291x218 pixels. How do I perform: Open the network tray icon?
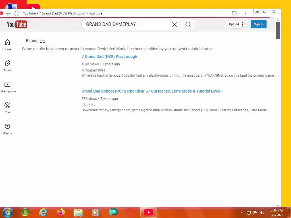(x=248, y=213)
